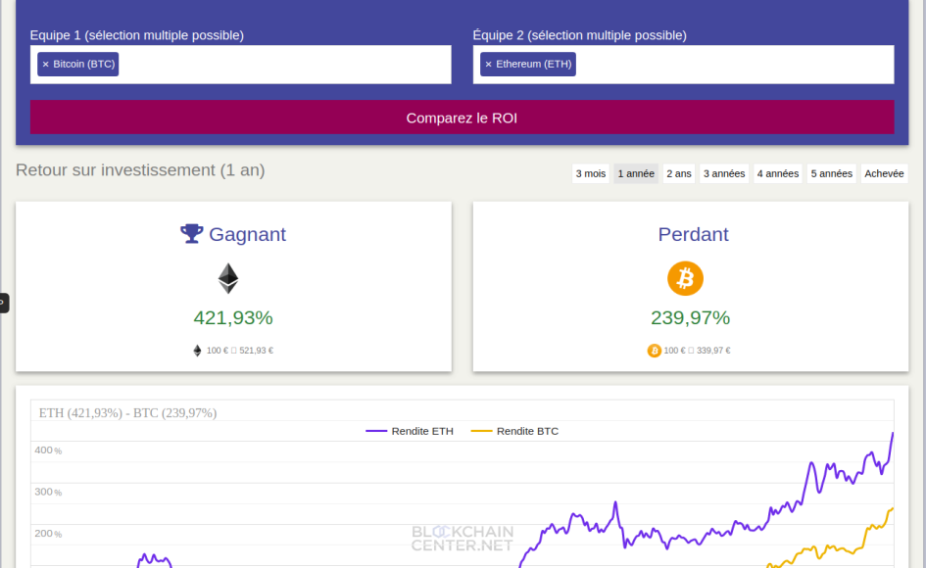Click the small Ethereum icon beside 100 €
926x568 pixels.
tap(197, 351)
